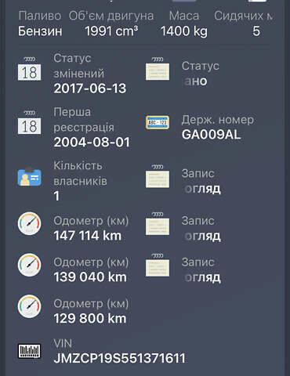
Task: Click the Маса label
Action: [x=184, y=16]
